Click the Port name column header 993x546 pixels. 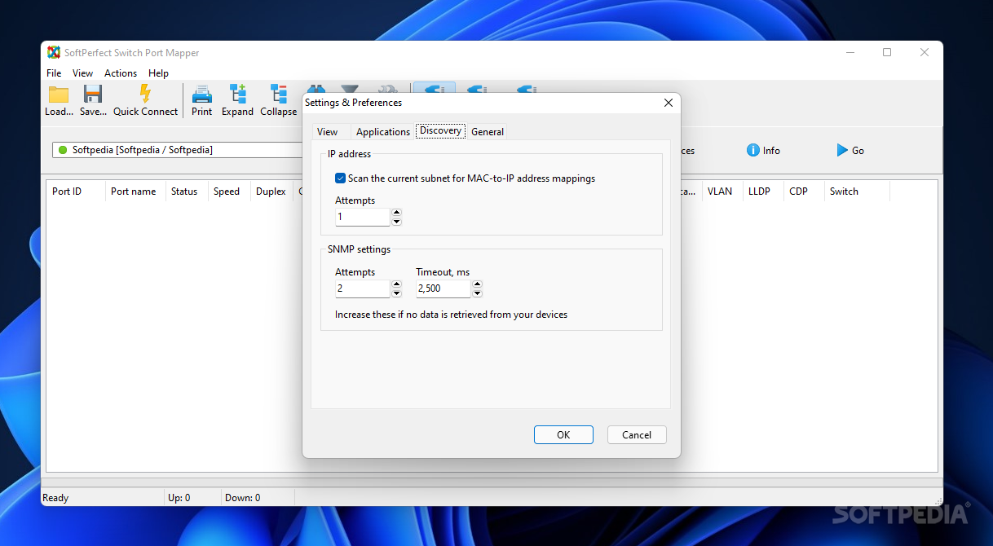135,192
